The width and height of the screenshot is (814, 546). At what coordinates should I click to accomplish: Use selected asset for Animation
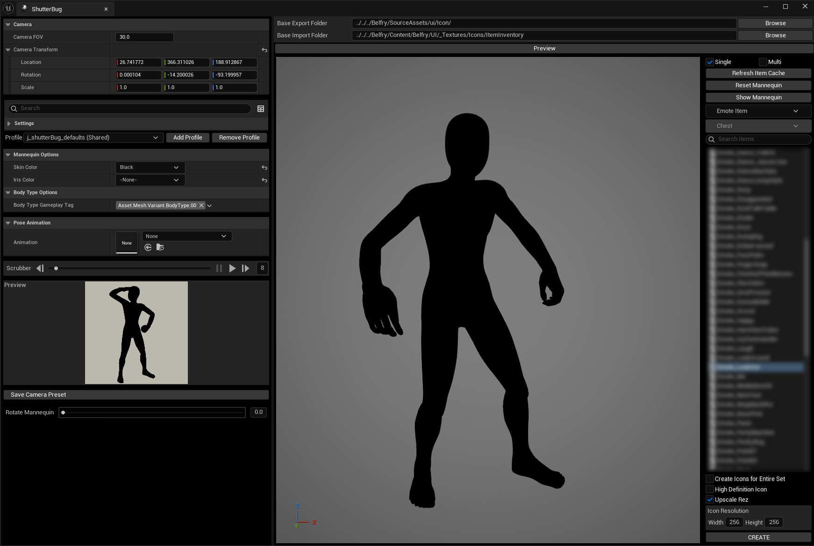tap(148, 247)
